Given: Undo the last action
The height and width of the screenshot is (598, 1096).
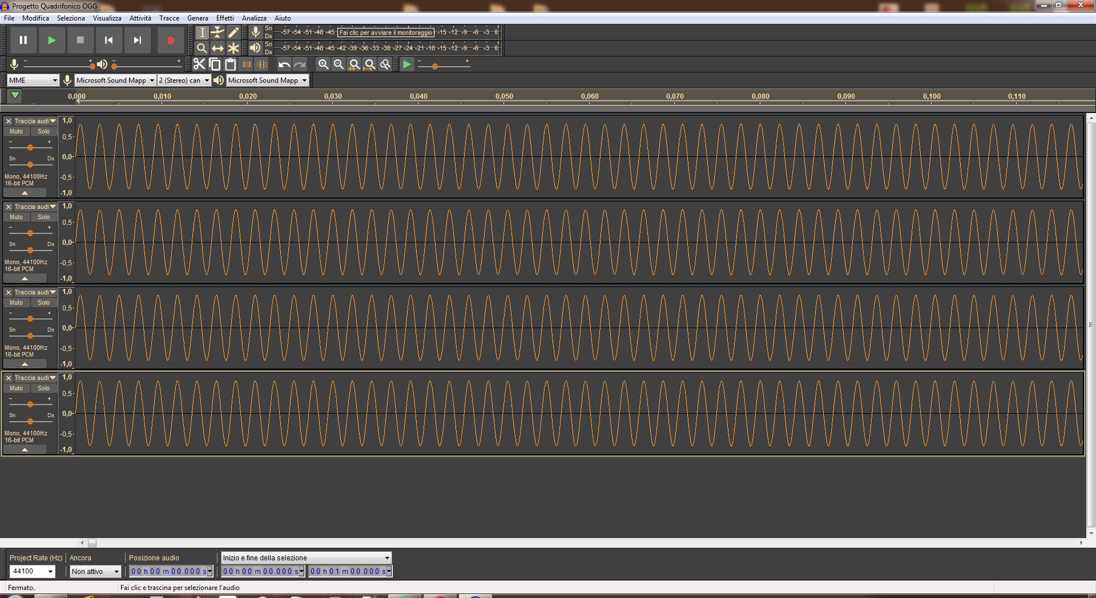Looking at the screenshot, I should coord(284,64).
